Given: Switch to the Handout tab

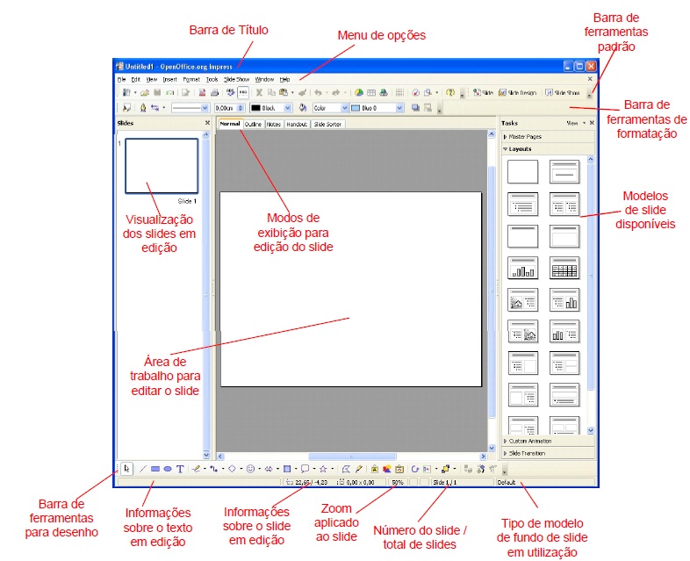Looking at the screenshot, I should coord(297,125).
